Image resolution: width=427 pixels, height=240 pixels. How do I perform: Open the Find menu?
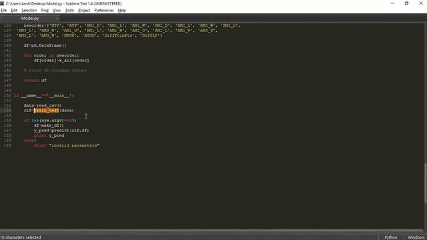point(45,11)
